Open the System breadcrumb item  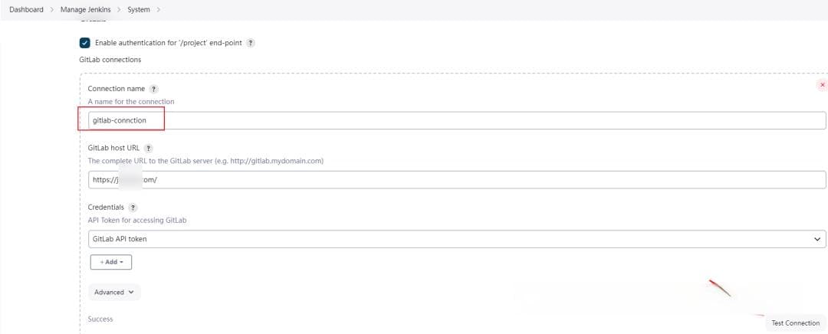click(x=138, y=9)
